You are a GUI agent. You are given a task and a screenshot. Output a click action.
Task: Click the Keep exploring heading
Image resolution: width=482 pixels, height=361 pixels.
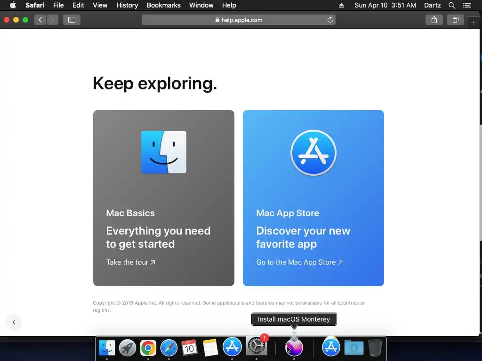155,84
